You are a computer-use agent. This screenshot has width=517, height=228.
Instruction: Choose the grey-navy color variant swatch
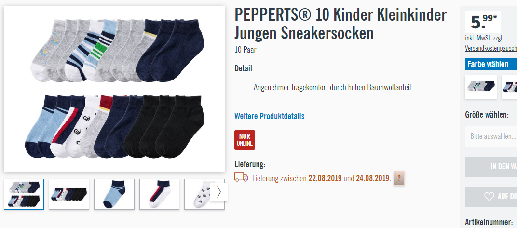point(481,87)
